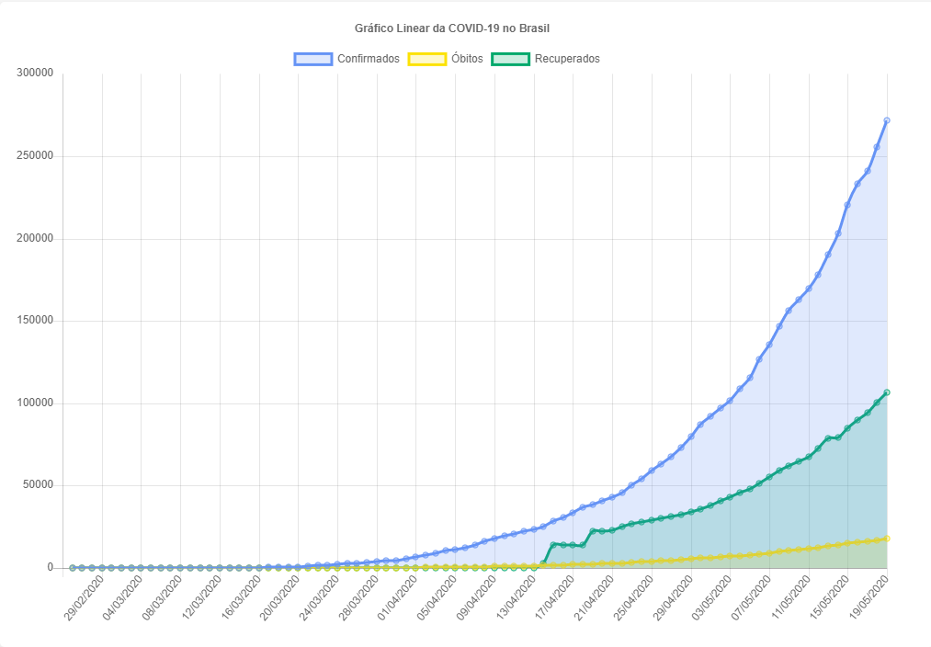
Task: Click the yellow Óbitos legend swatch
Action: (427, 59)
